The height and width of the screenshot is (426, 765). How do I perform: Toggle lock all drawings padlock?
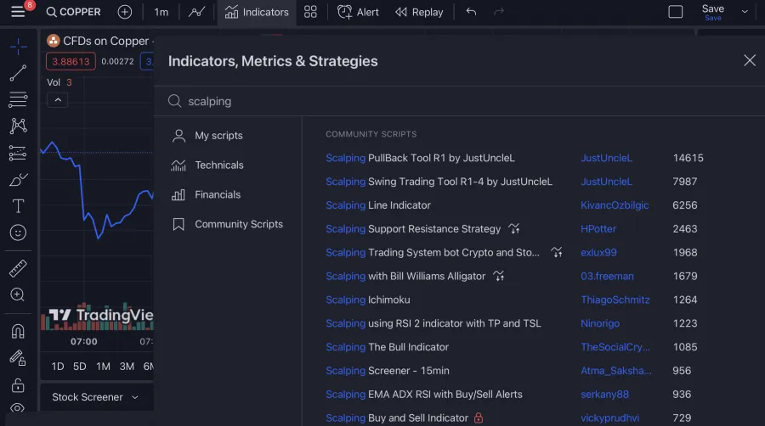pyautogui.click(x=18, y=384)
